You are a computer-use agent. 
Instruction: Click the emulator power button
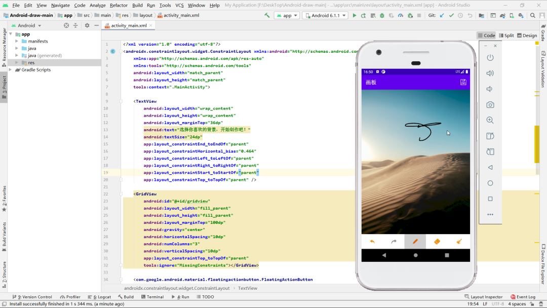tap(490, 58)
